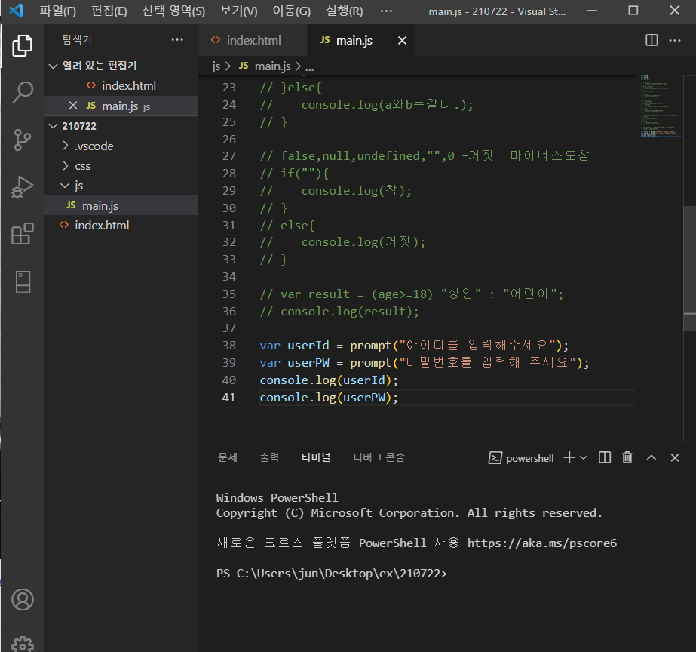This screenshot has width=696, height=652.
Task: Kill terminal with the trash icon
Action: click(627, 457)
